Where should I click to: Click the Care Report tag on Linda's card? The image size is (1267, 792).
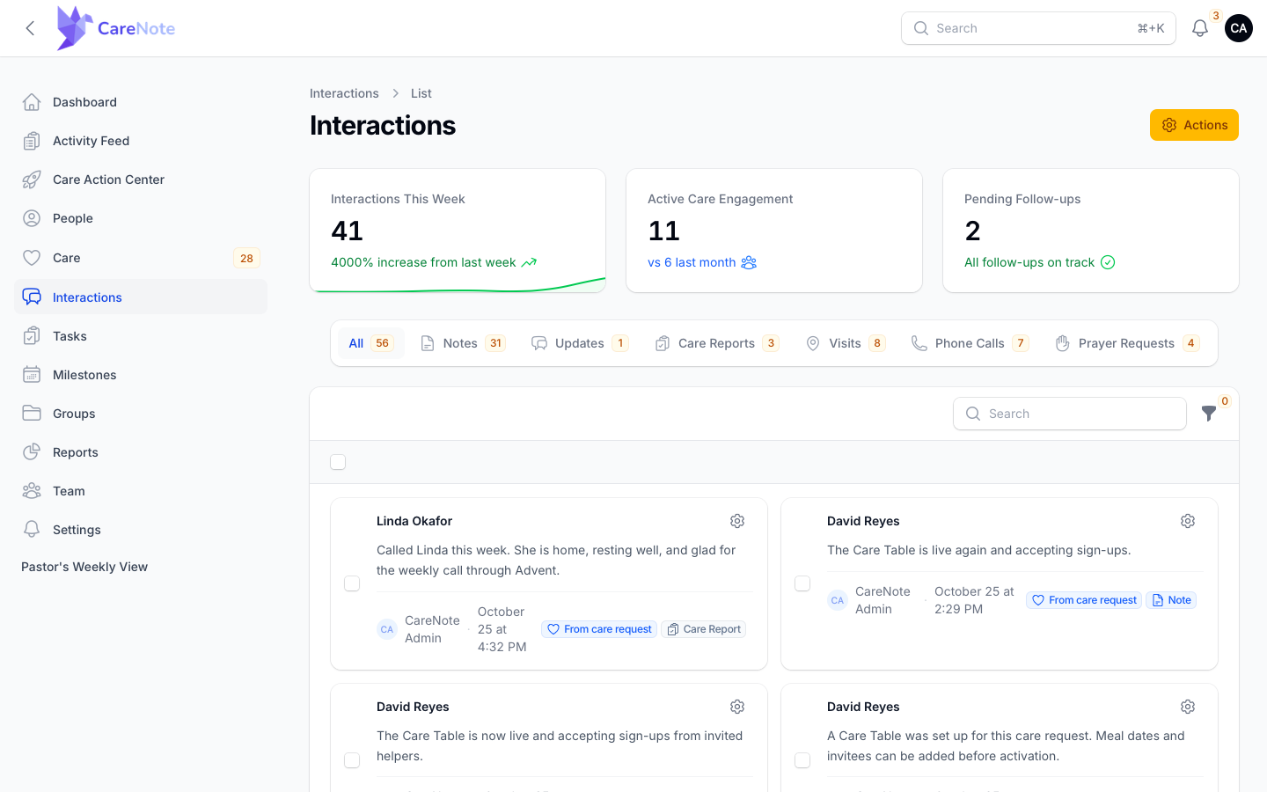pyautogui.click(x=704, y=629)
